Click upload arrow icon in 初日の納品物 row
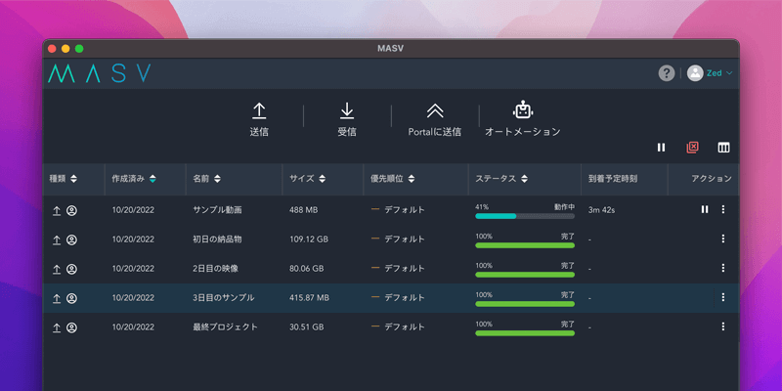Screen dimensions: 782x391 click(x=57, y=240)
